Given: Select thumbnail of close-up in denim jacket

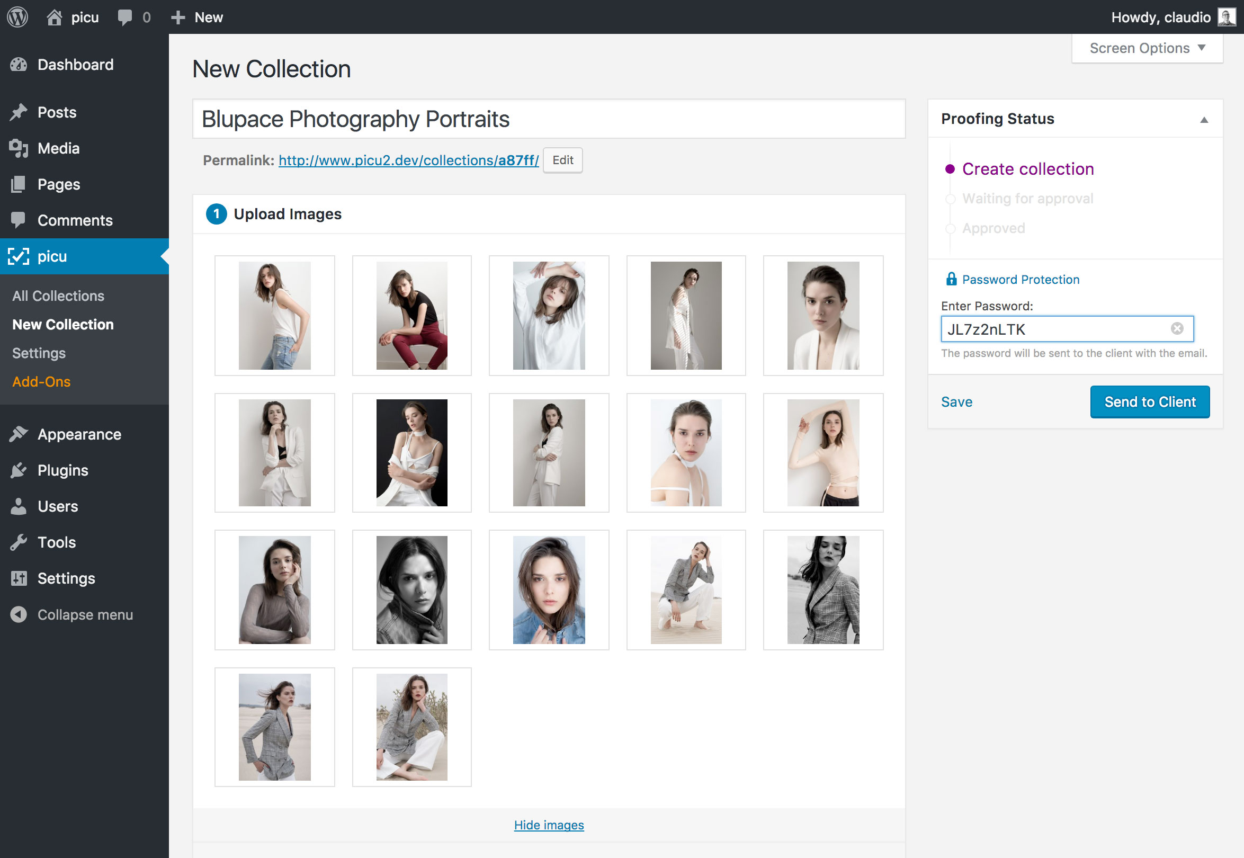Looking at the screenshot, I should tap(548, 589).
